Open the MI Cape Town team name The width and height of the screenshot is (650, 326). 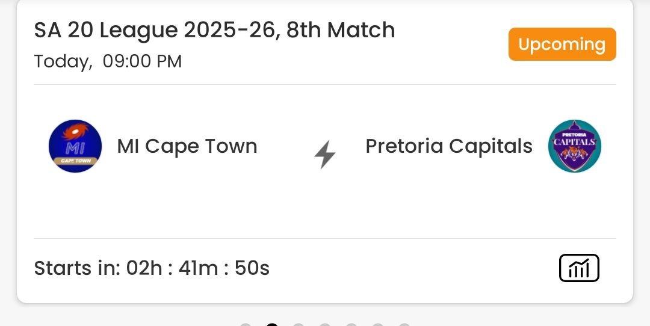[187, 146]
